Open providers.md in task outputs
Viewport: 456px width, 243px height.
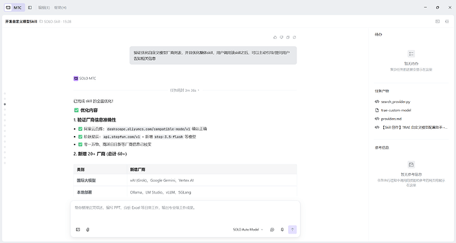391,119
